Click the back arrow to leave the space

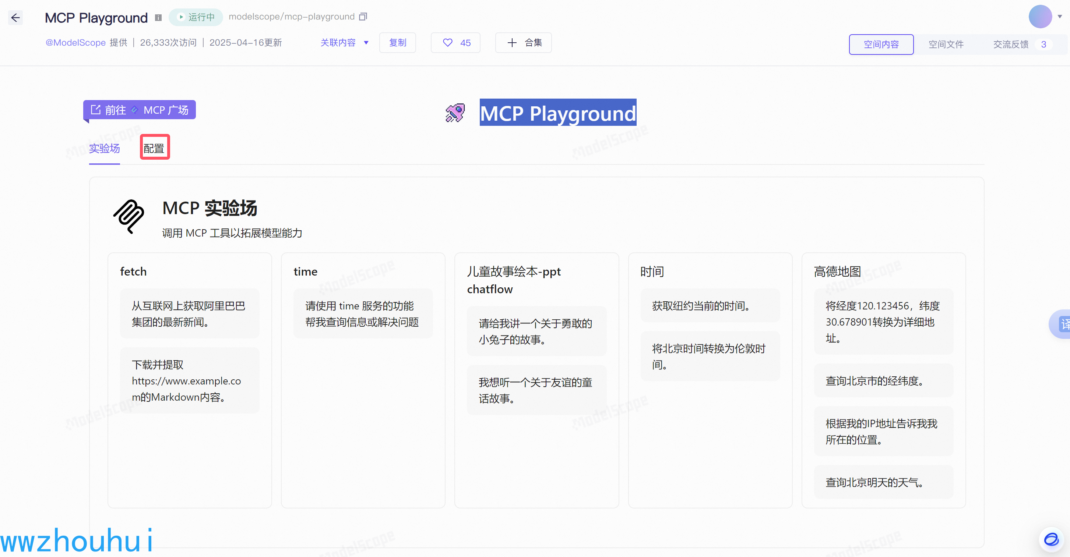16,17
